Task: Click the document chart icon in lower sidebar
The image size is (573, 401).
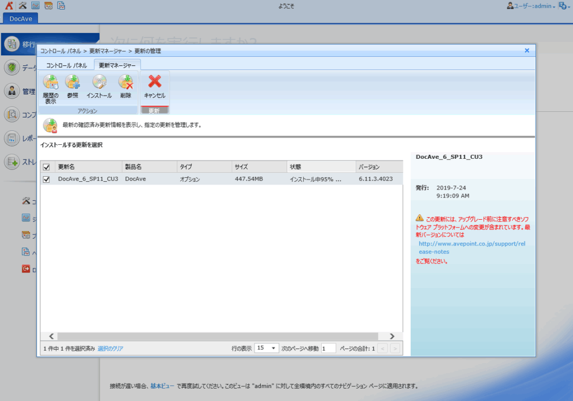Action: pos(26,252)
